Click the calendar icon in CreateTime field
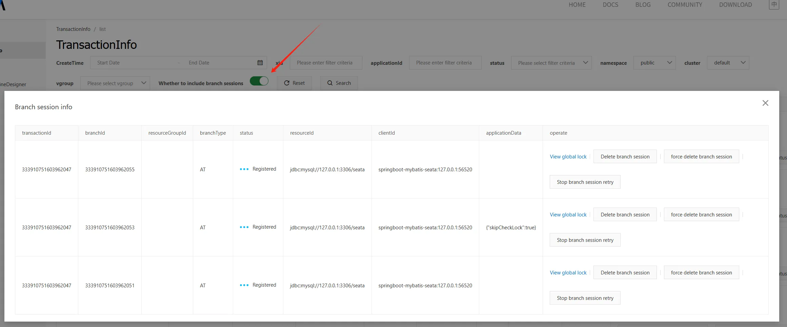This screenshot has width=787, height=327. pos(260,63)
